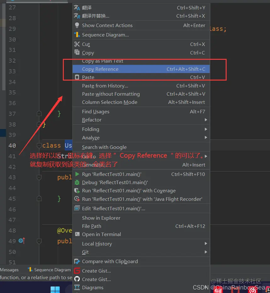
Task: Choose Copy as Plain Text
Action: point(141,61)
